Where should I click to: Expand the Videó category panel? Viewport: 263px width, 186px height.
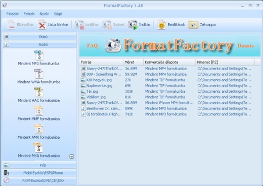pyautogui.click(x=39, y=37)
